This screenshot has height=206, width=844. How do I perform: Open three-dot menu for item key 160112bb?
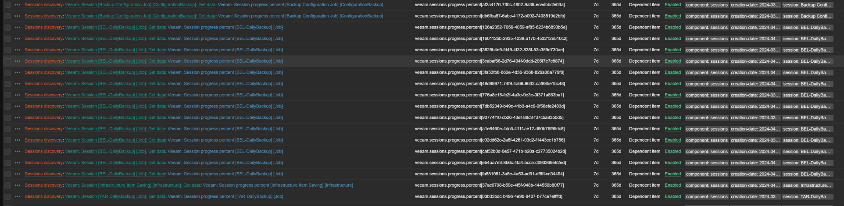click(x=18, y=39)
